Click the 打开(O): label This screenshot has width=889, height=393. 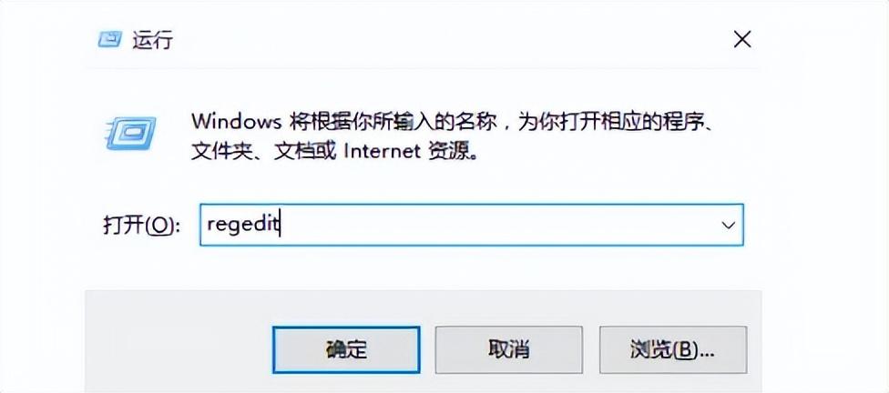click(x=141, y=226)
